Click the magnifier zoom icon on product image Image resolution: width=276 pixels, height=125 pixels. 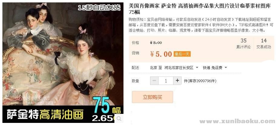(119, 119)
